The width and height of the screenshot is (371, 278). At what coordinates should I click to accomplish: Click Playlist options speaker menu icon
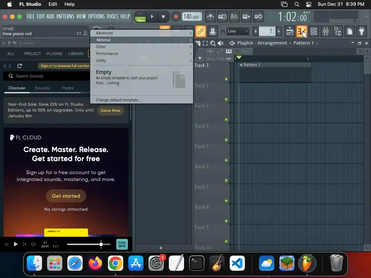pyautogui.click(x=232, y=43)
